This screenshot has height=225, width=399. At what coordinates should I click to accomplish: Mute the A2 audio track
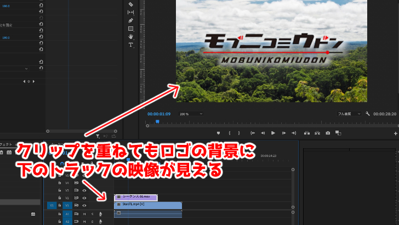84,222
